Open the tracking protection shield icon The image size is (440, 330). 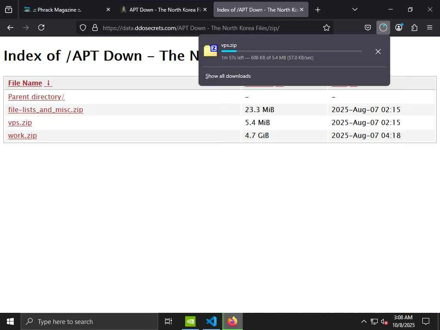(83, 27)
